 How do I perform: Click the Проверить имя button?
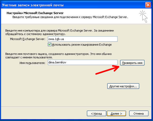pyautogui.click(x=132, y=63)
